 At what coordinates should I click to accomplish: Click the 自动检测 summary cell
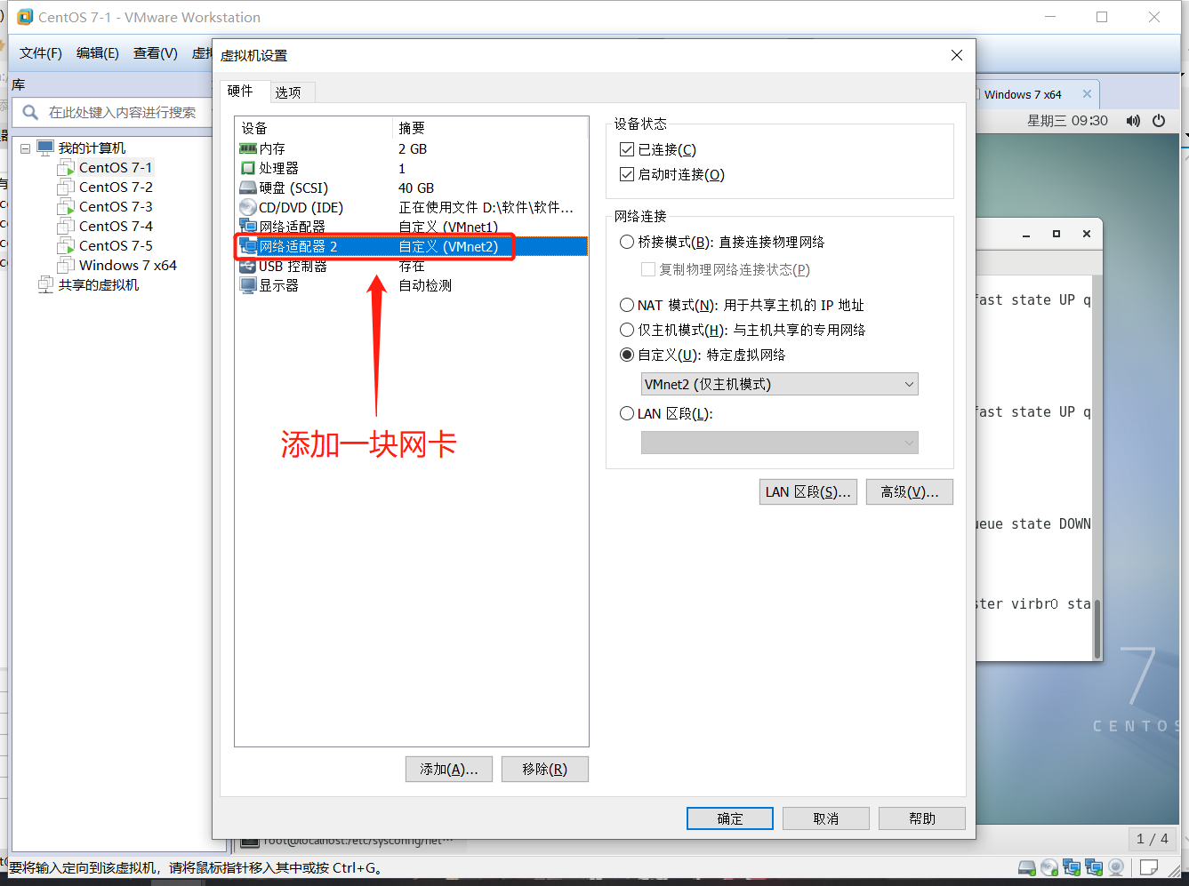(x=425, y=285)
